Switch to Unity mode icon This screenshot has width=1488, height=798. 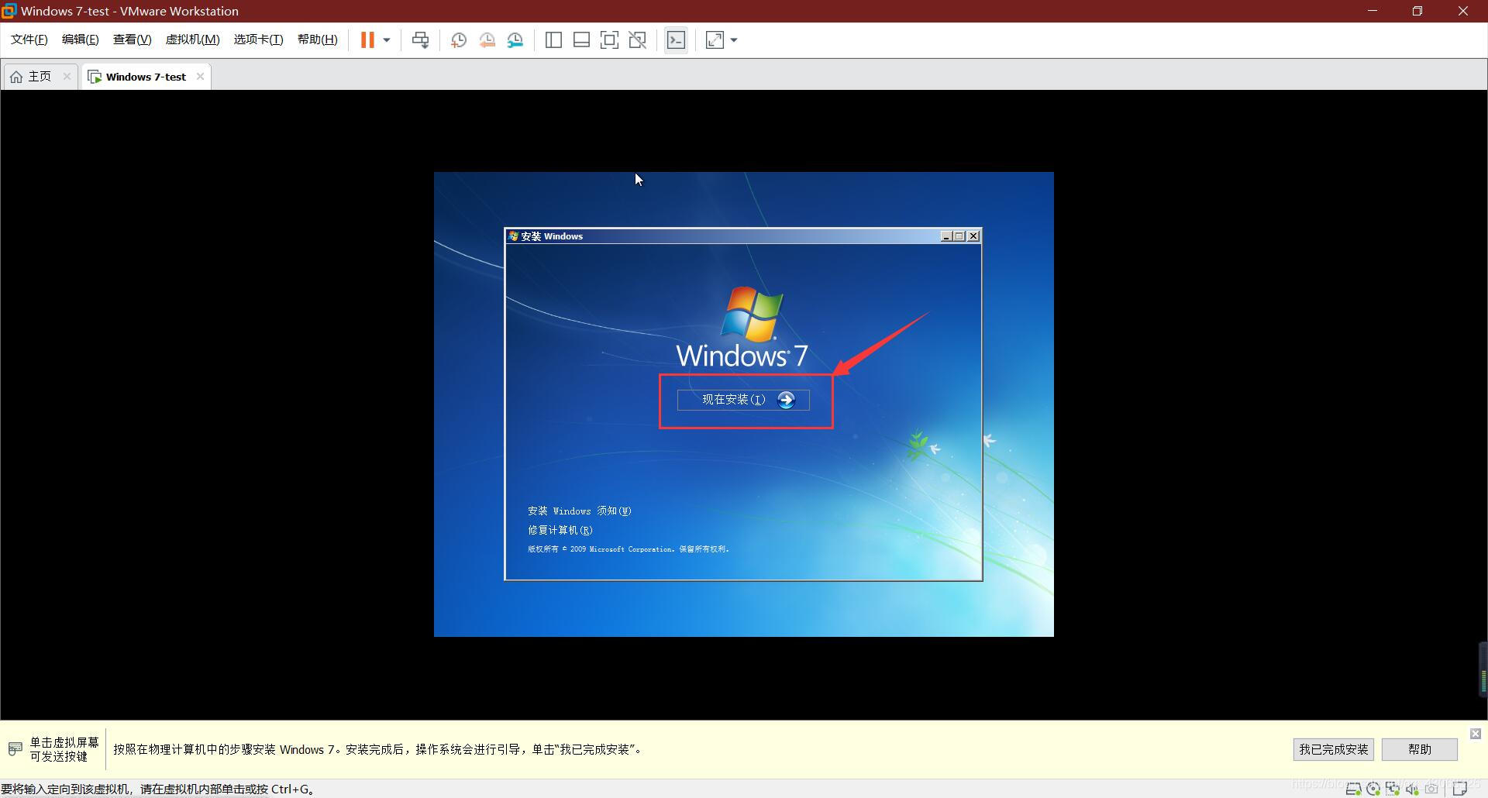[637, 40]
